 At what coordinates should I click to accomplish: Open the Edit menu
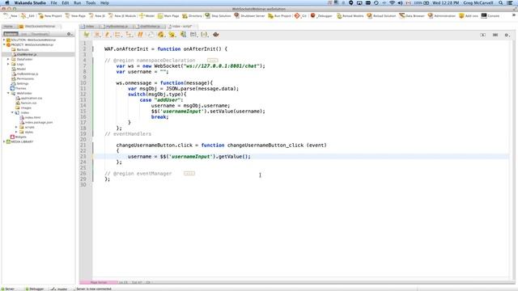(66, 2)
